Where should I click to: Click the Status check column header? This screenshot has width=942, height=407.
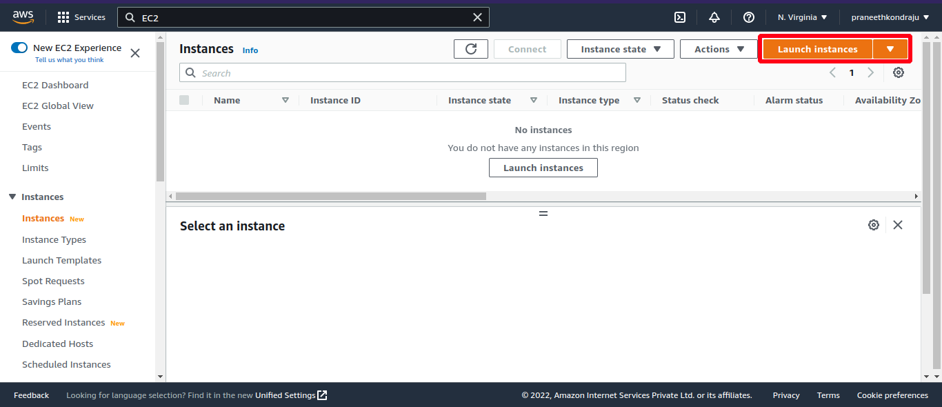690,100
